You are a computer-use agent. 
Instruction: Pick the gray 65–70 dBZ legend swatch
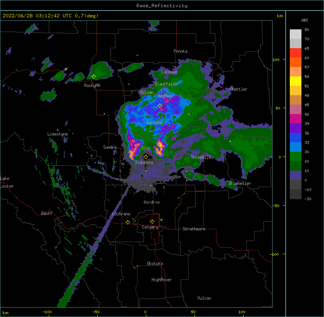point(295,44)
